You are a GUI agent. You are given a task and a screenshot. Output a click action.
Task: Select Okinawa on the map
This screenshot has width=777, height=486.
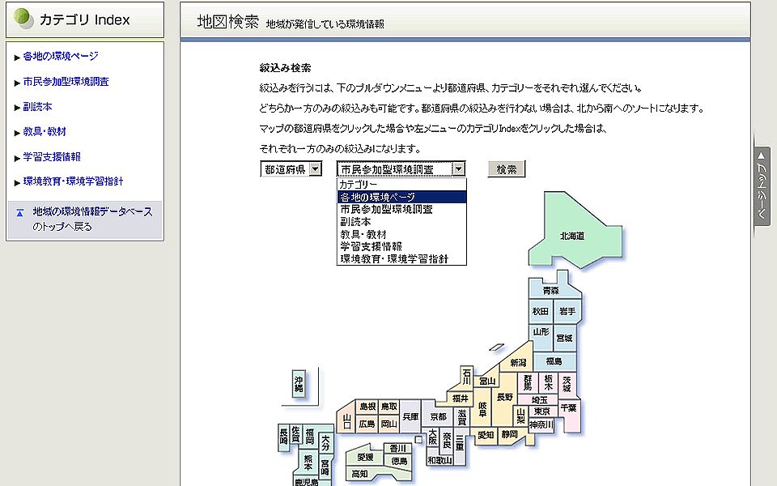tap(299, 384)
